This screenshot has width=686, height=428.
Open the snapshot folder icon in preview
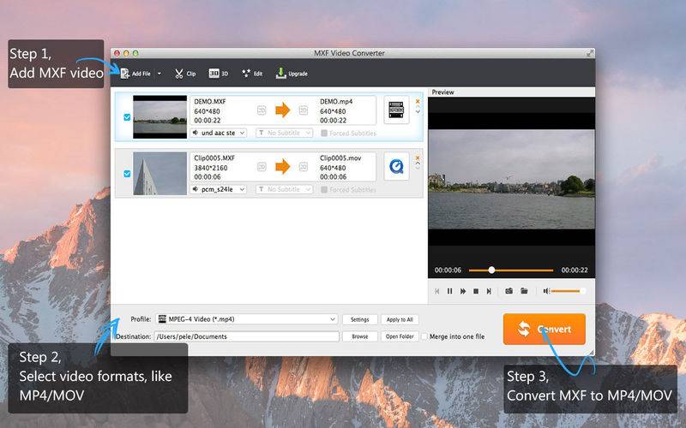tap(524, 291)
